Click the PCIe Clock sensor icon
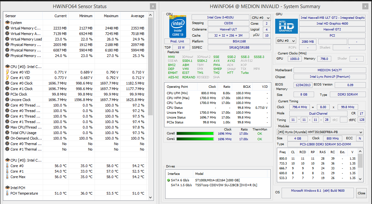Screen dimensions: 372x204 pyautogui.click(x=7, y=94)
